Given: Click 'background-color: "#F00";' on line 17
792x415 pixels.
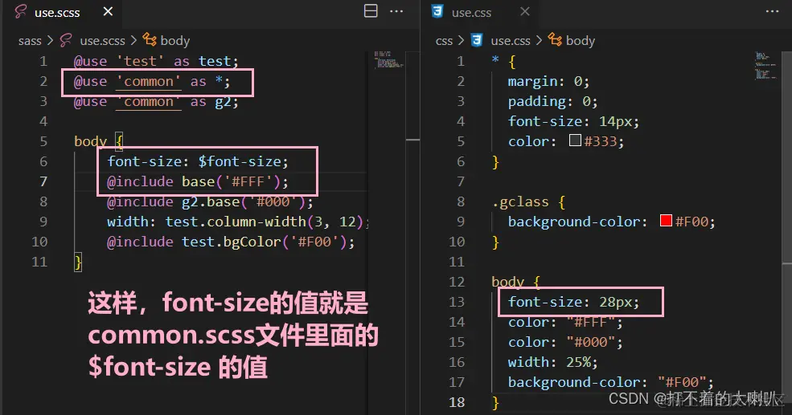Looking at the screenshot, I should 611,382.
